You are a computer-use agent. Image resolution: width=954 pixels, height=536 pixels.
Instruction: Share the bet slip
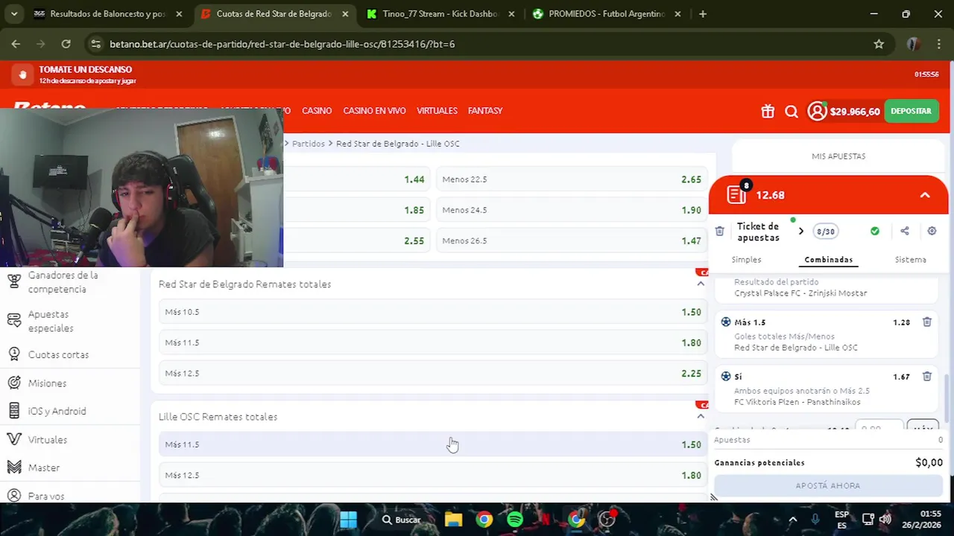[905, 232]
